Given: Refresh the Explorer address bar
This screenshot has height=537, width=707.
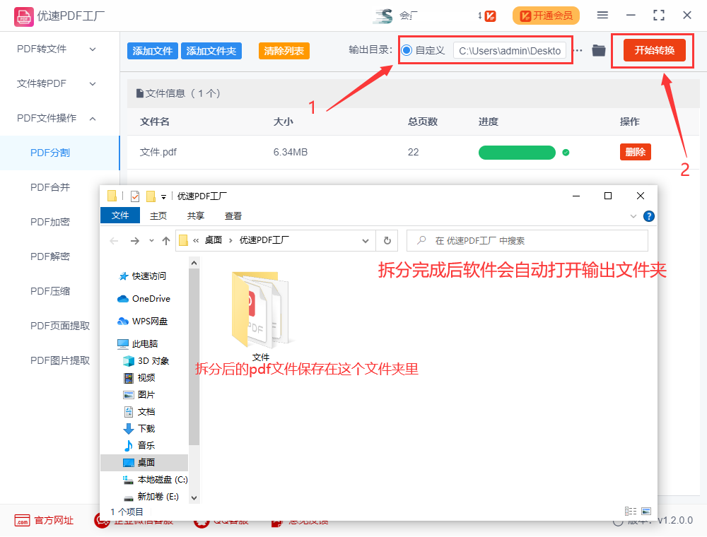Looking at the screenshot, I should [387, 240].
